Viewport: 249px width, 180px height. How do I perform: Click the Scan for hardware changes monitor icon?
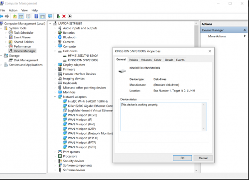click(50, 16)
